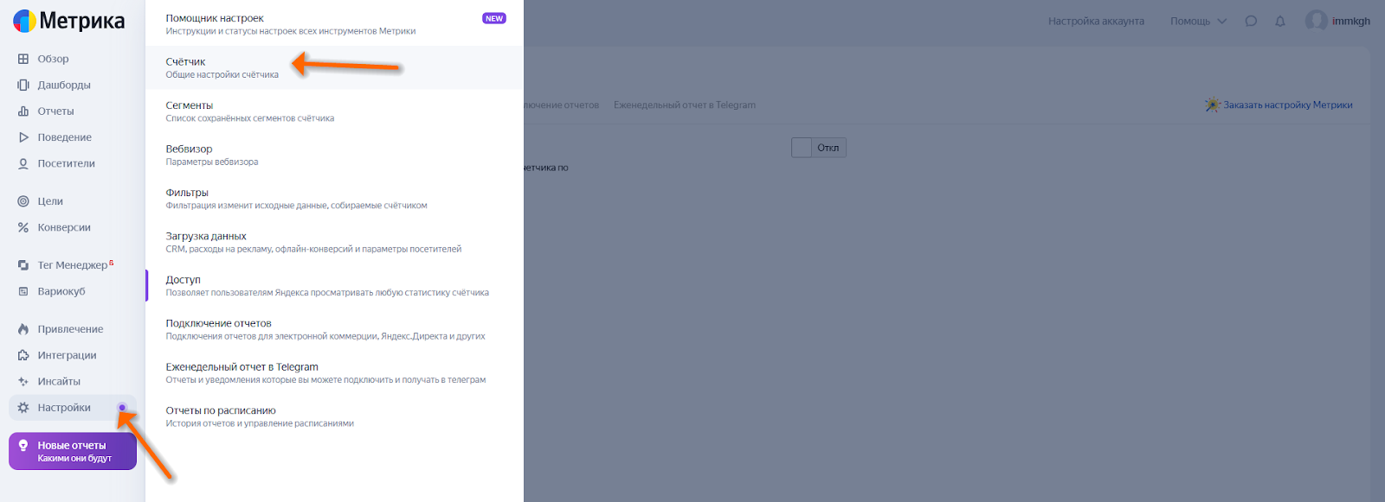Click Настройка аккаунта link
Screen dimensions: 1385x502
click(x=1096, y=21)
